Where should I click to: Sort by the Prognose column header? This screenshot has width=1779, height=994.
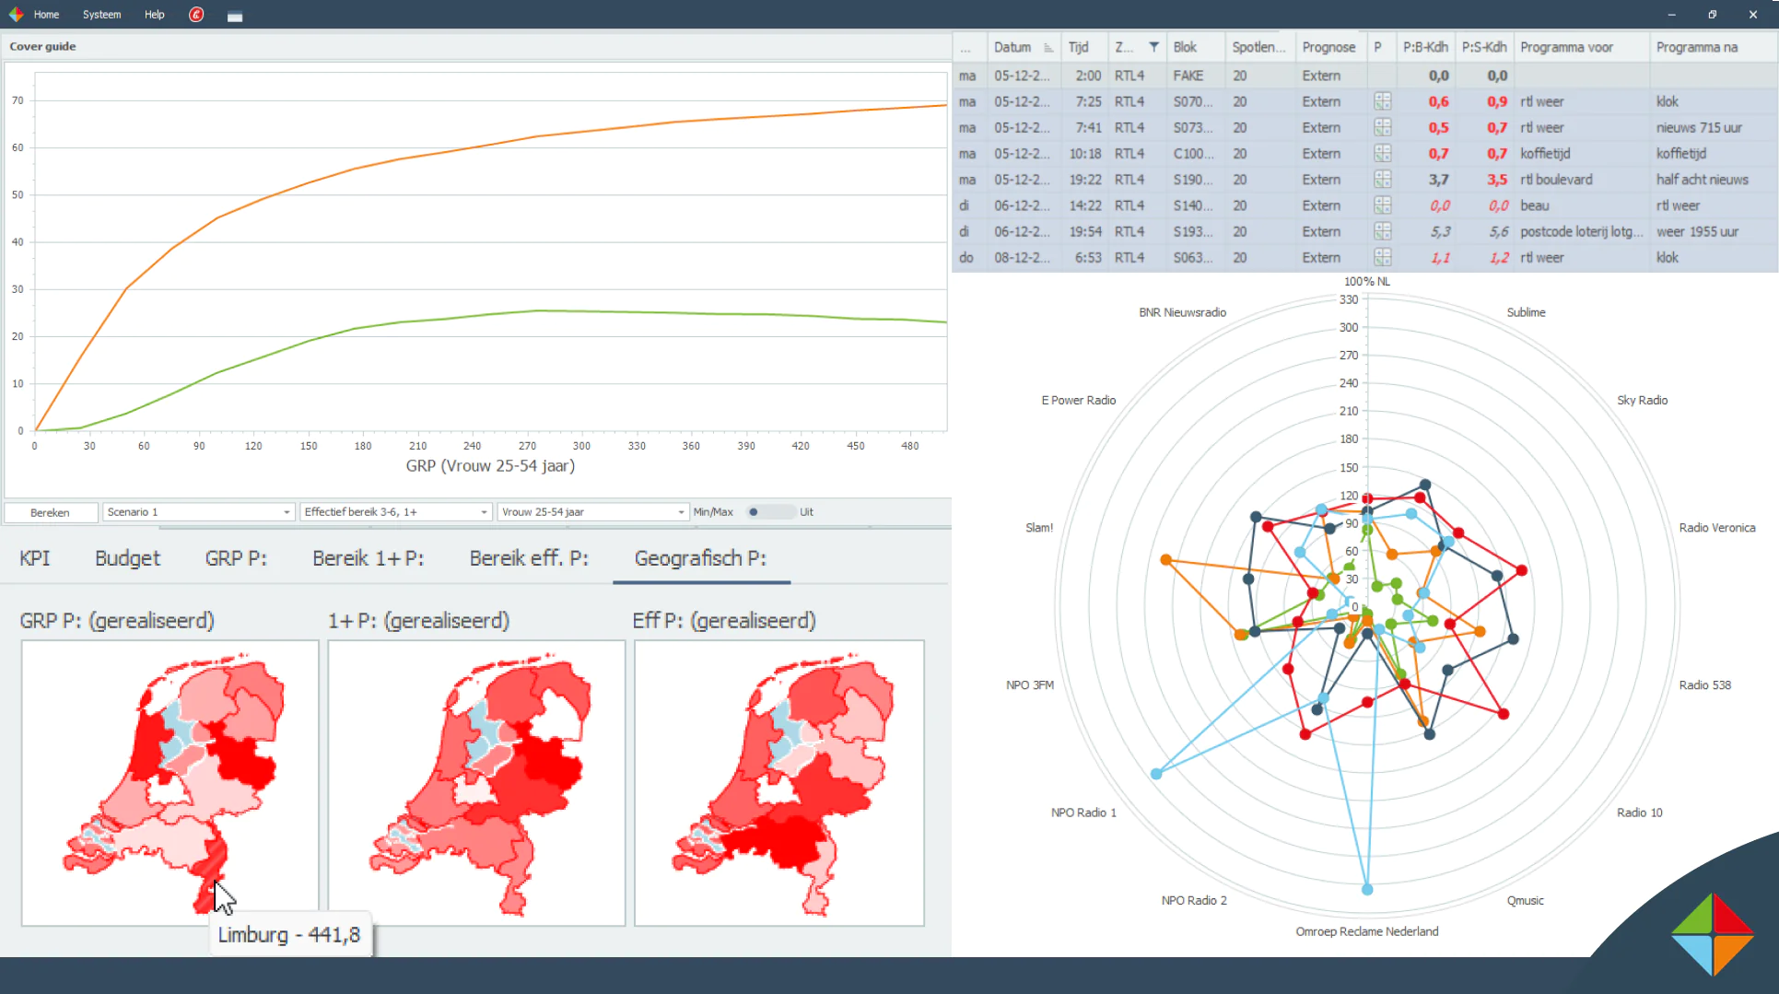1328,47
